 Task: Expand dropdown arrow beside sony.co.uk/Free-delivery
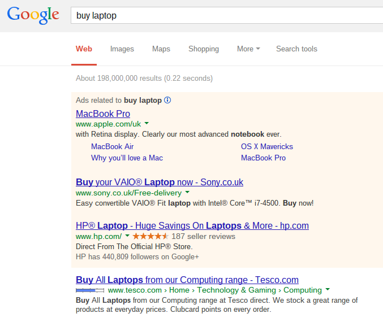coord(187,192)
